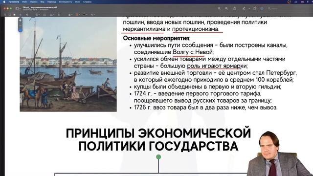This screenshot has width=313, height=176.
Task: Open the Окно menu
Action: [x=77, y=2]
